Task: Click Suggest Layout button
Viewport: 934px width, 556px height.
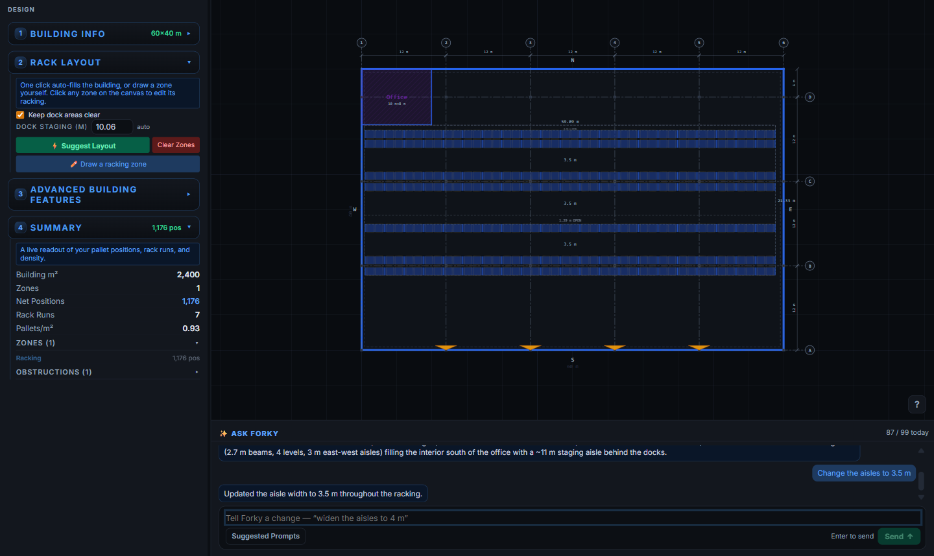Action: 83,146
